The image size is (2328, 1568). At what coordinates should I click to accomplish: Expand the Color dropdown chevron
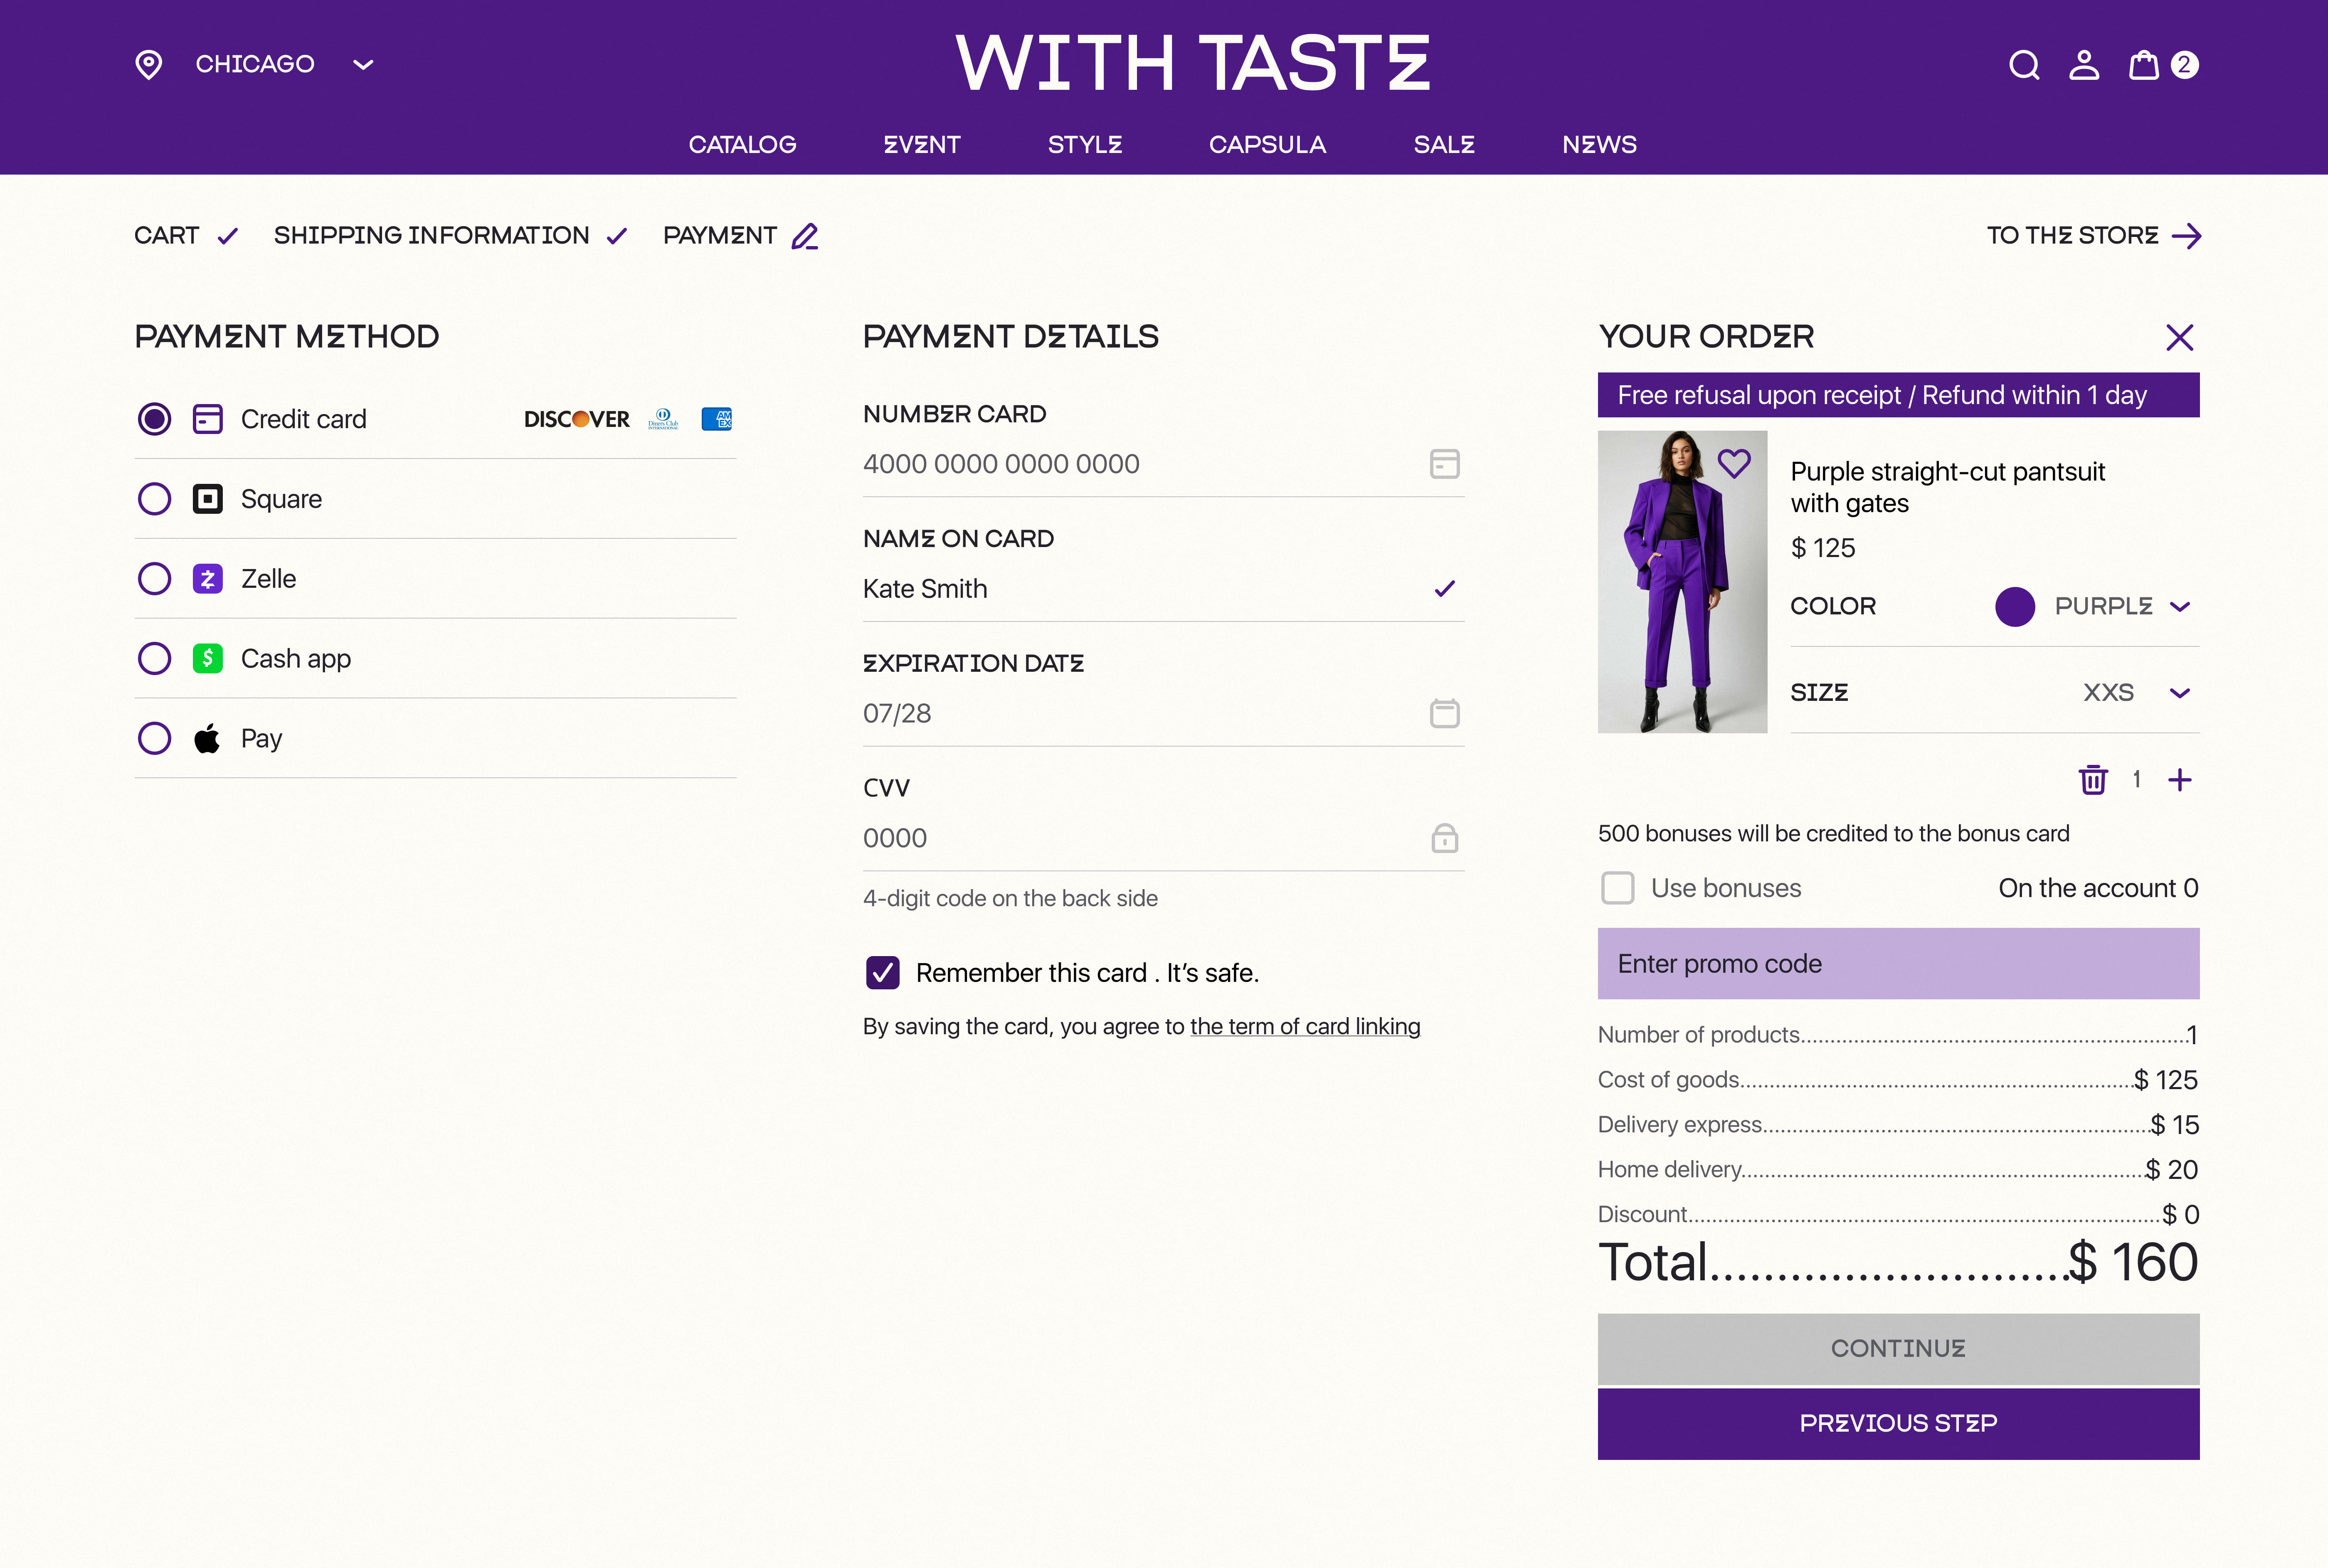pyautogui.click(x=2181, y=607)
